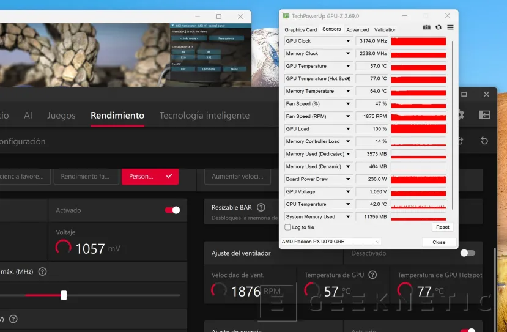507x332 pixels.
Task: Open the GPU Load sensor dropdown
Action: point(348,128)
